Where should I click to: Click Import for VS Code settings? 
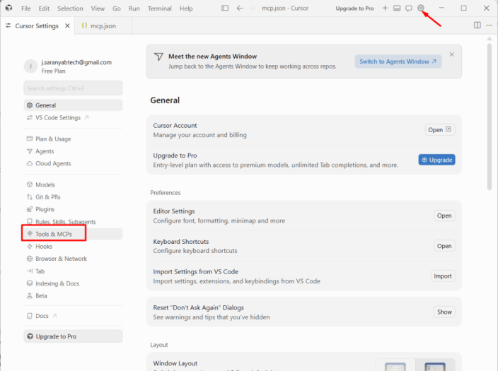(x=443, y=276)
